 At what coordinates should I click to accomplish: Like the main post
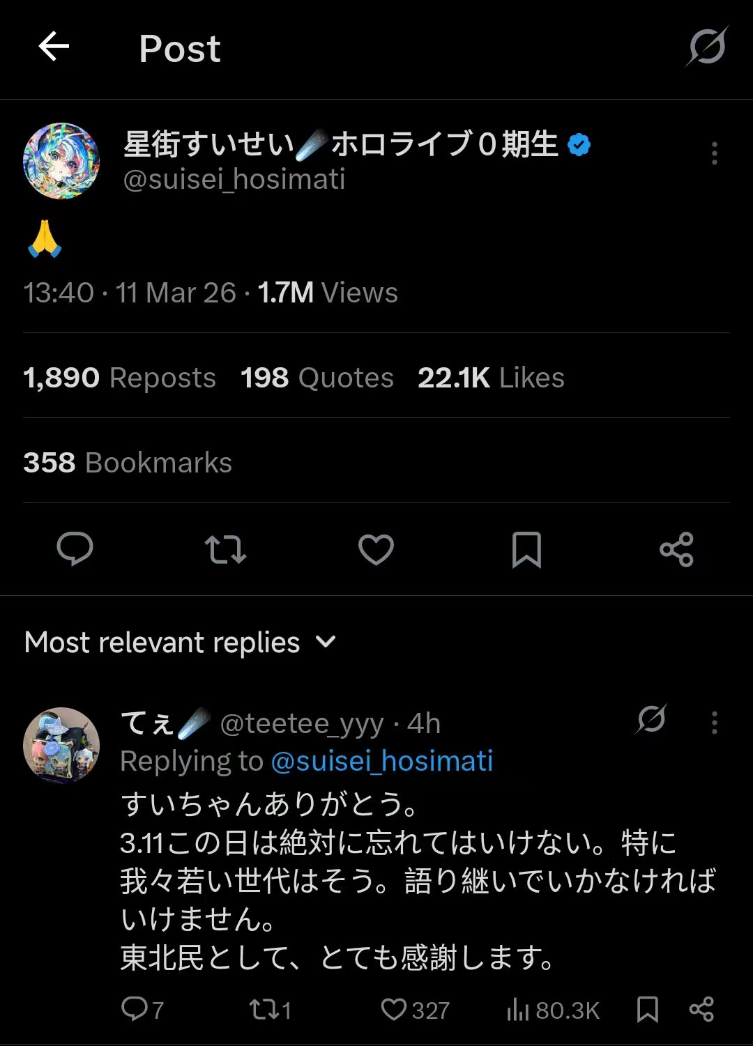(x=376, y=549)
